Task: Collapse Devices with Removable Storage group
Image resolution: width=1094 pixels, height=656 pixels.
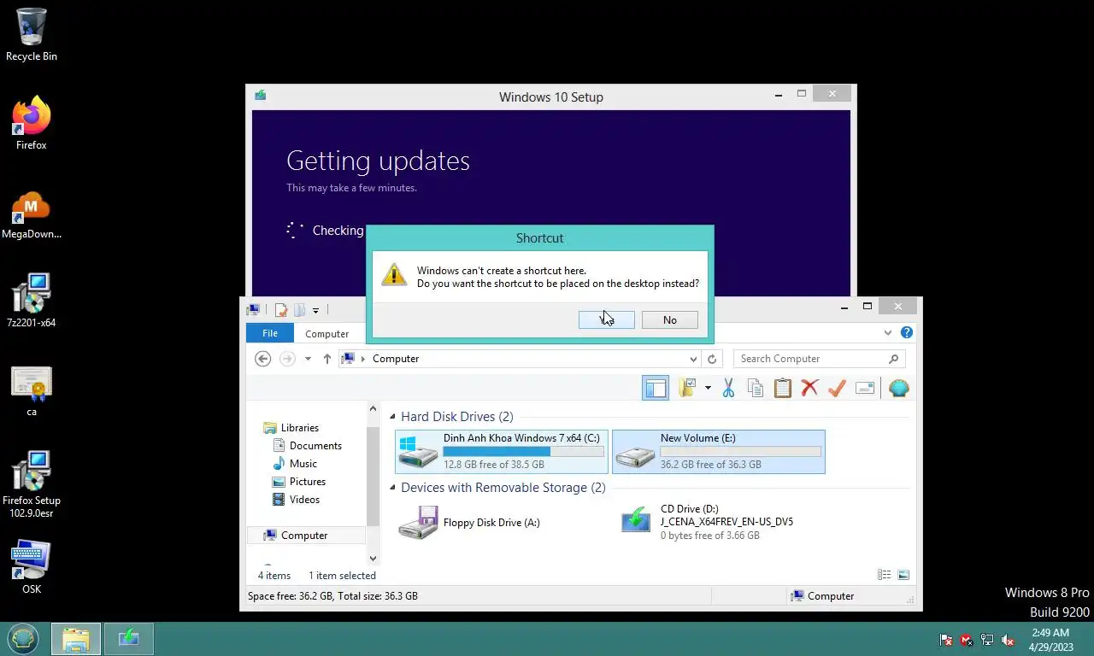Action: pos(393,488)
